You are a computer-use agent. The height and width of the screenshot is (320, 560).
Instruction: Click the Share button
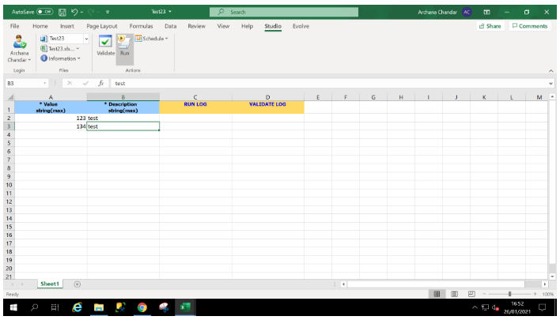point(490,26)
